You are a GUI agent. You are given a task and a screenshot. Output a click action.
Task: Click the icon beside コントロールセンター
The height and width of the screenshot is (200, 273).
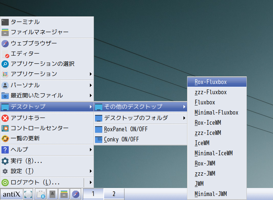click(x=5, y=128)
